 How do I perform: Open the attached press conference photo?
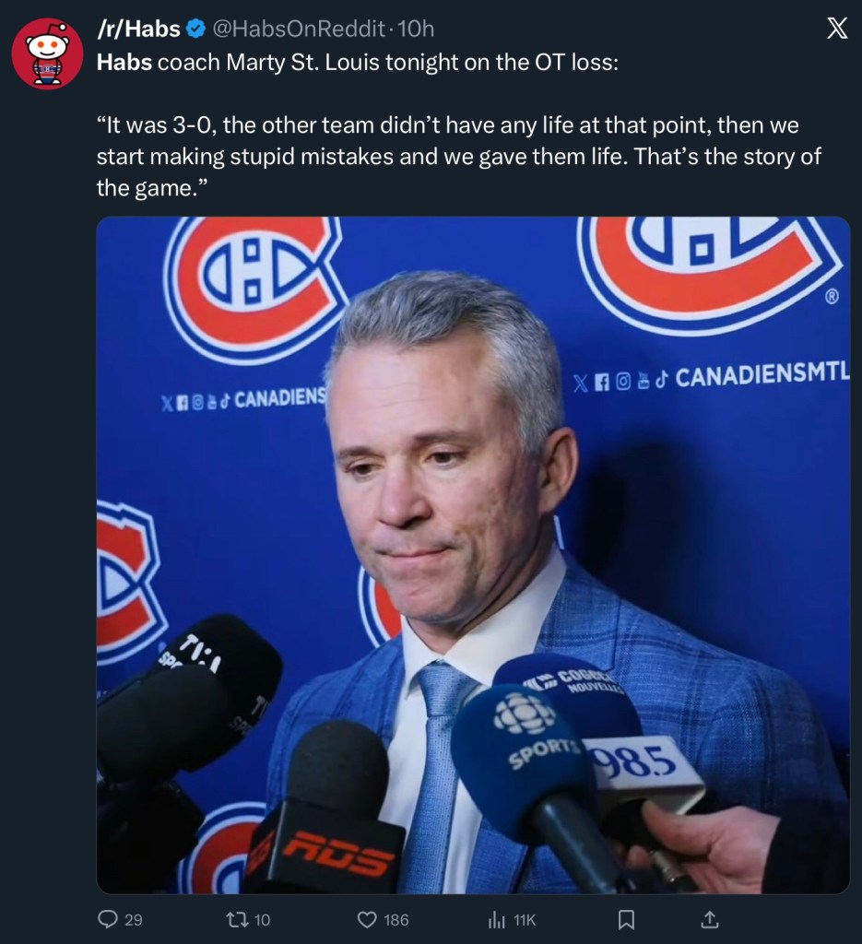pos(473,555)
